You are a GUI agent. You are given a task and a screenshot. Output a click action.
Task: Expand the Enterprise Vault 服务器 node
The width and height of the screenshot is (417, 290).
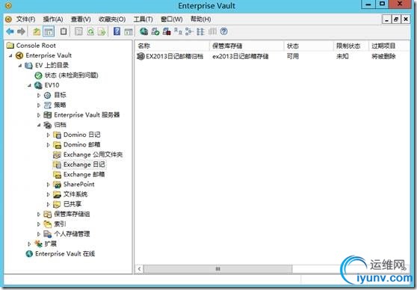pos(39,115)
